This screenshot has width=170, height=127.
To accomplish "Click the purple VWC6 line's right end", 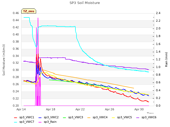I will tap(149, 70).
